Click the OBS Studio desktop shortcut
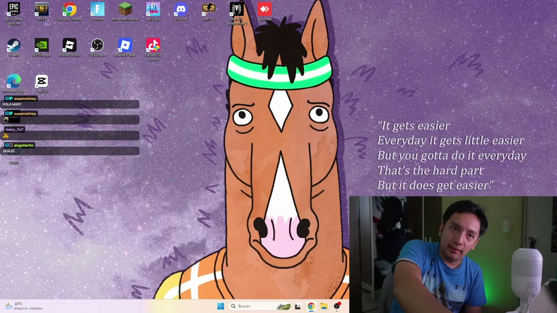This screenshot has width=557, height=313. pos(97,48)
